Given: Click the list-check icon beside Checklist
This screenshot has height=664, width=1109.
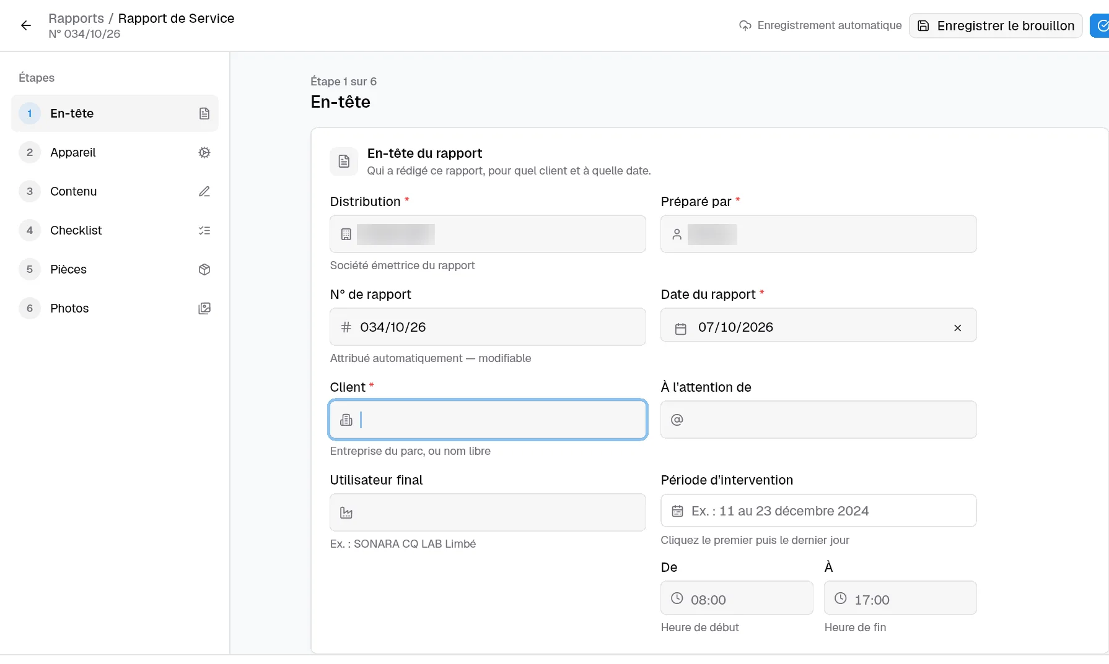Looking at the screenshot, I should coord(204,230).
